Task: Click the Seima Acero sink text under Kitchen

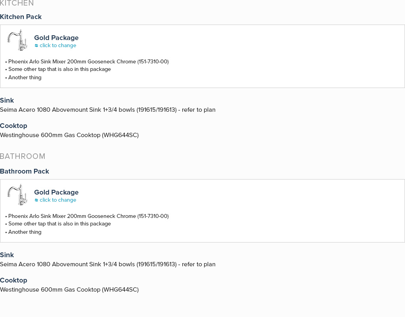Action: point(108,110)
